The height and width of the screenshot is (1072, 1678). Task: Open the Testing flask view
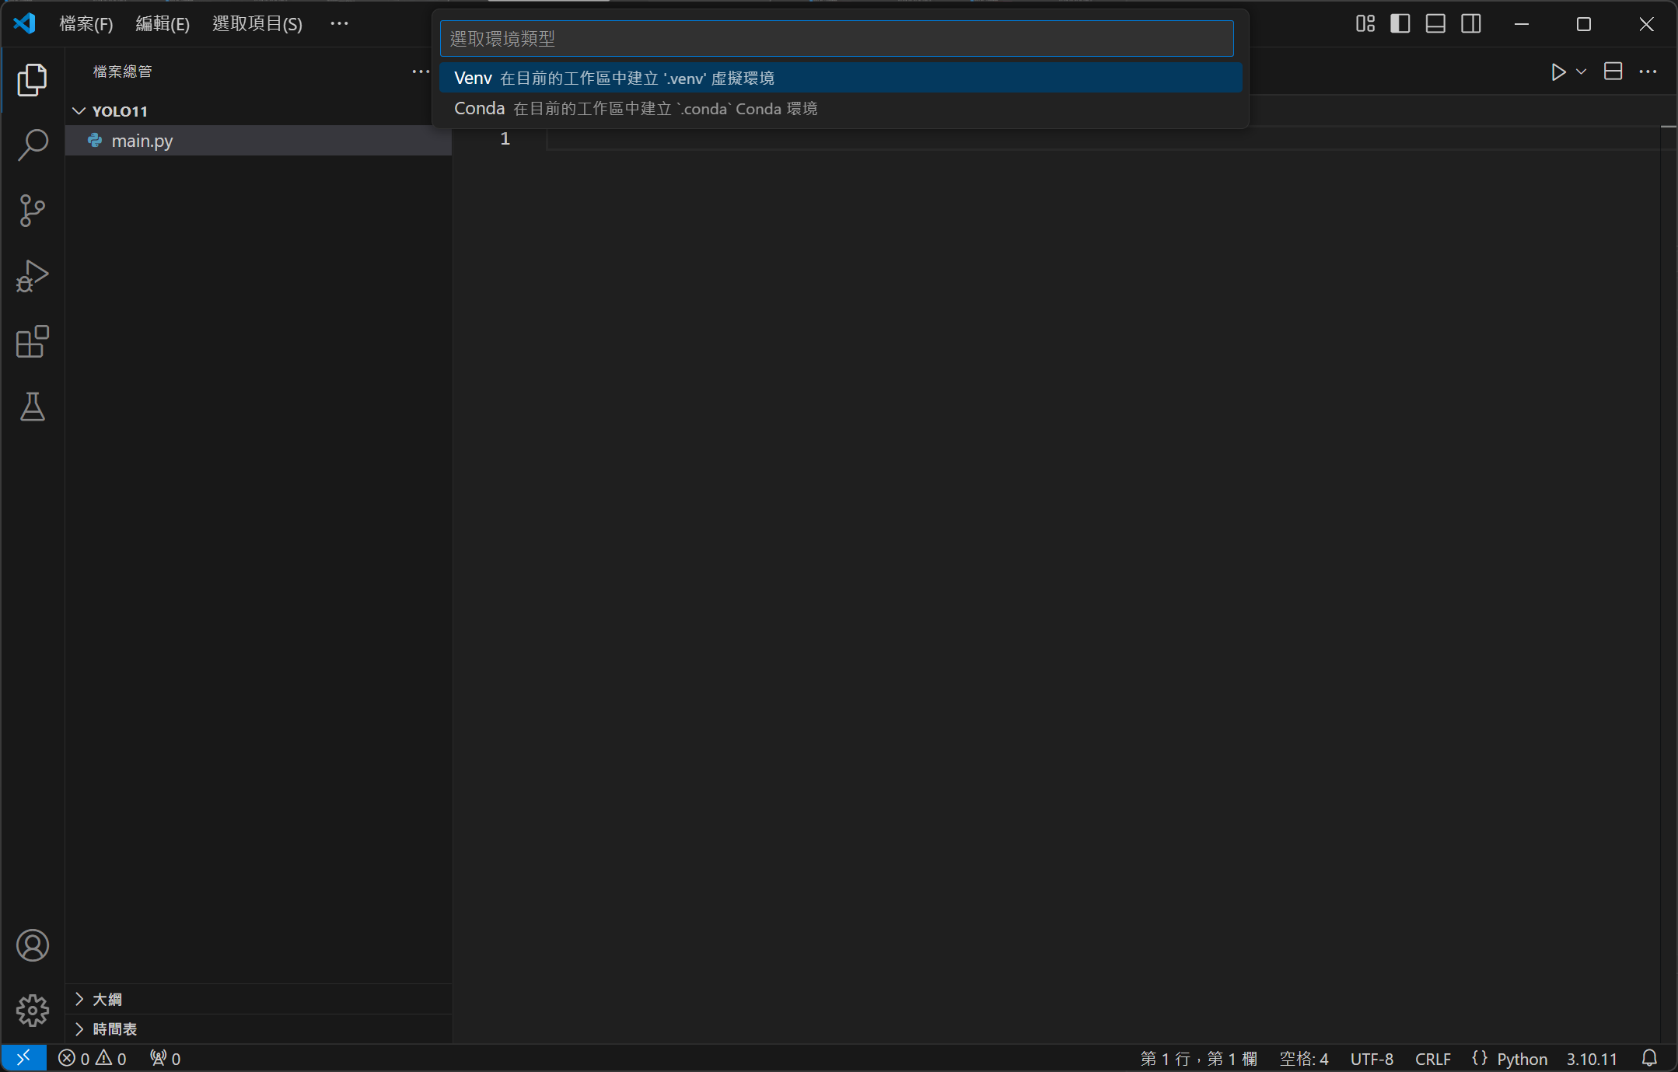click(x=32, y=407)
